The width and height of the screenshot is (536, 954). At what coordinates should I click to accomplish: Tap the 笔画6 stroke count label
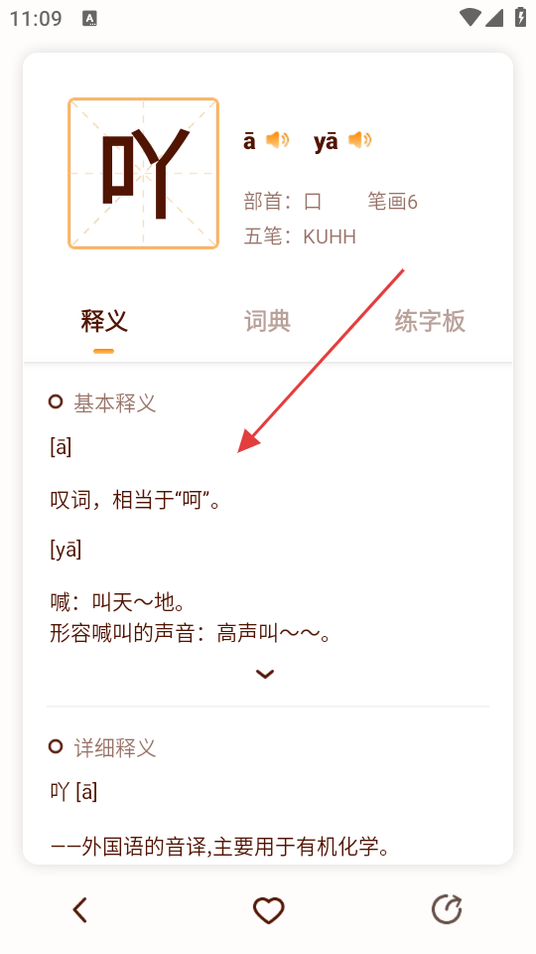click(x=393, y=202)
